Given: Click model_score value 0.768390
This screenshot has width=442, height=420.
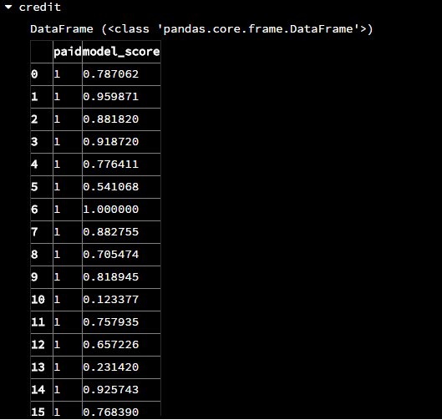Looking at the screenshot, I should 111,412.
